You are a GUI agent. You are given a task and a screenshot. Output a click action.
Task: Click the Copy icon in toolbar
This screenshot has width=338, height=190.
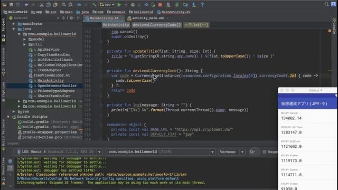click(x=49, y=5)
